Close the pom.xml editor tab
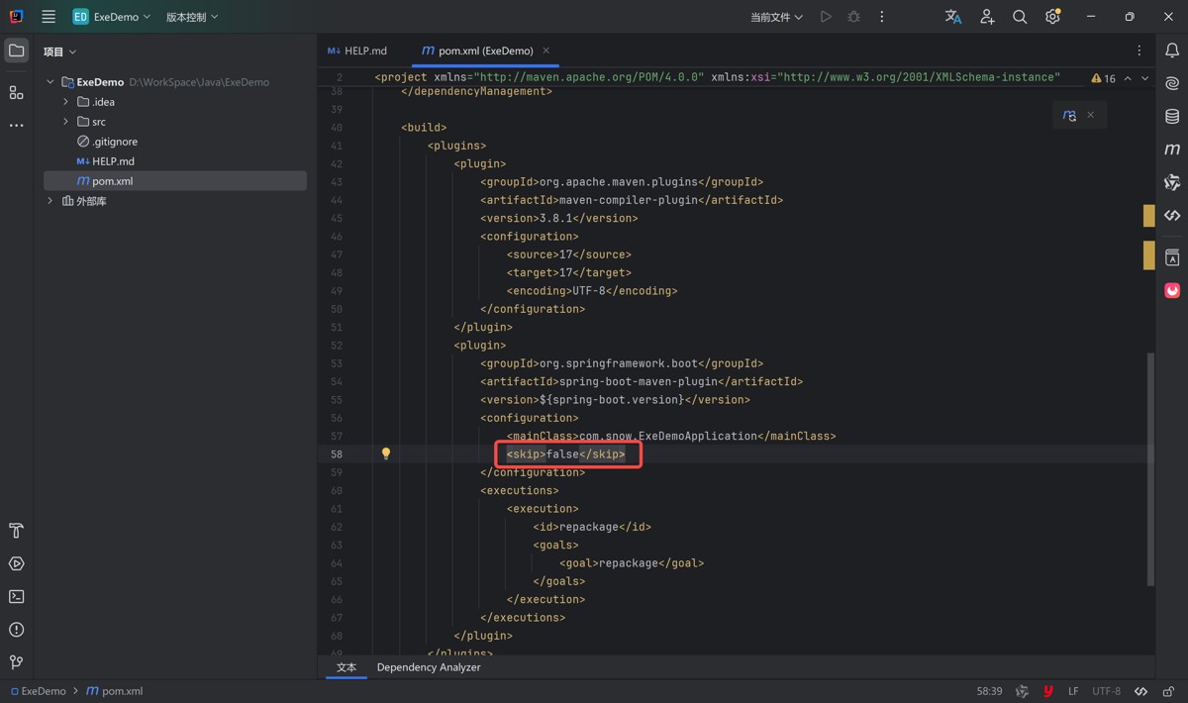 [x=545, y=50]
